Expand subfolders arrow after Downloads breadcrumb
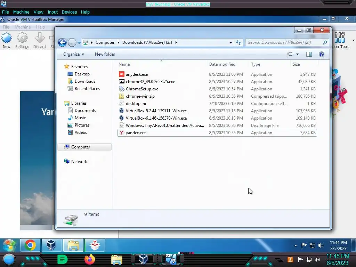This screenshot has height=267, width=356. click(176, 42)
